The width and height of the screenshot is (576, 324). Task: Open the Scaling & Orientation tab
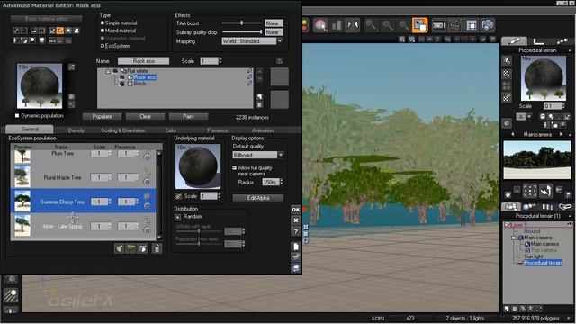point(123,130)
